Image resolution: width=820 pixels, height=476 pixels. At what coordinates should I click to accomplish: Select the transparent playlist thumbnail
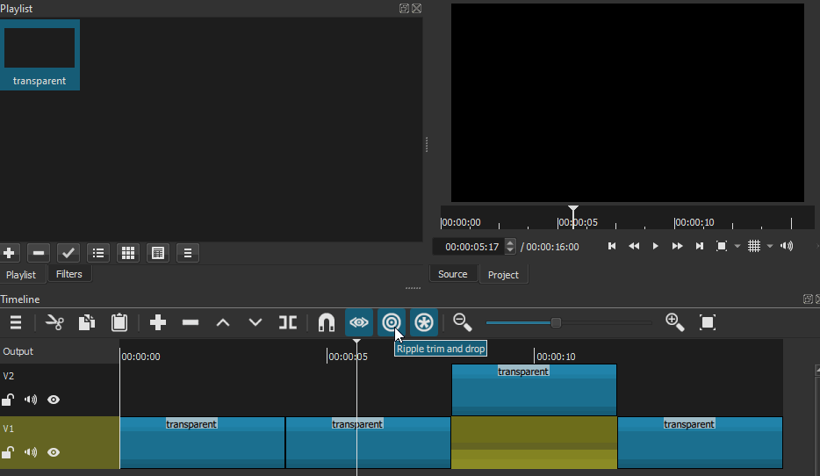pyautogui.click(x=40, y=55)
